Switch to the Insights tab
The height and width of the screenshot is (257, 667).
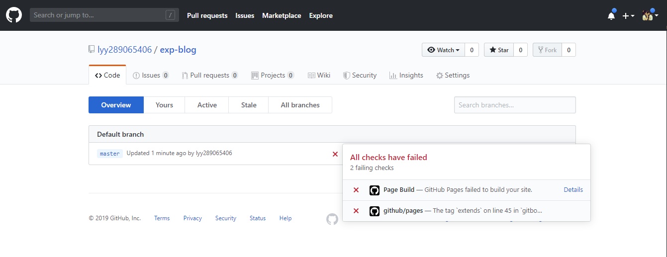click(x=406, y=75)
